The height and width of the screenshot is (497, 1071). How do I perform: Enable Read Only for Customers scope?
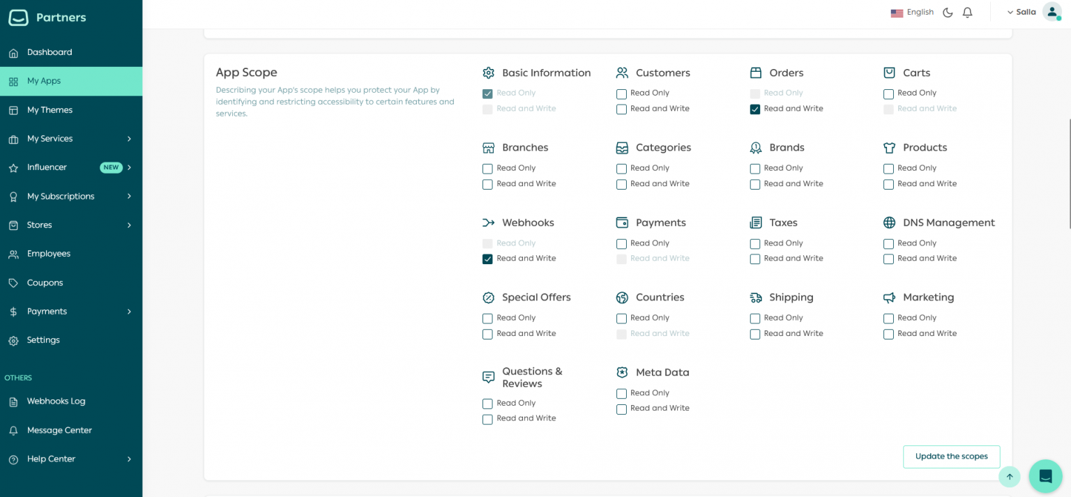tap(621, 93)
